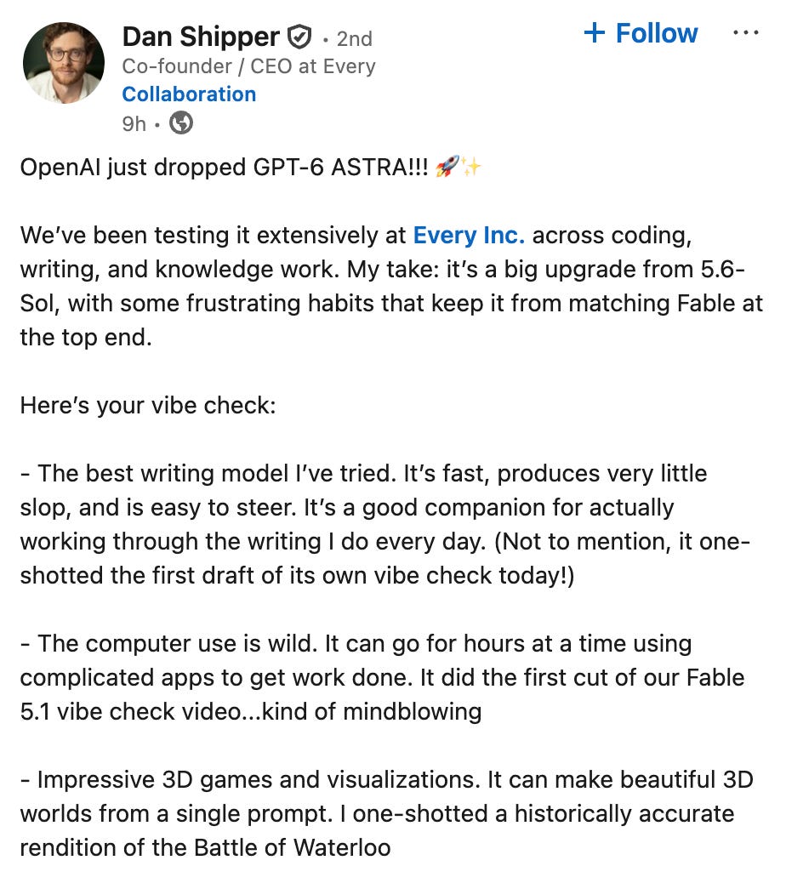Click the 9h post timestamp
Image resolution: width=786 pixels, height=883 pixels.
click(x=134, y=123)
